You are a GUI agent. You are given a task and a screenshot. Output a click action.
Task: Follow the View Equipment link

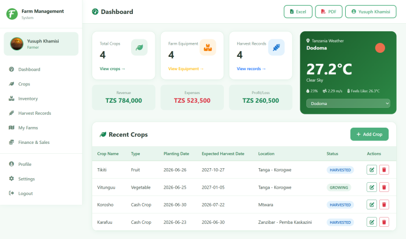click(186, 68)
